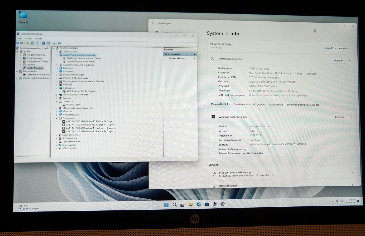Open Erweiterte Systemeinstellungen link
Image resolution: width=365 pixels, height=236 pixels.
pyautogui.click(x=303, y=105)
